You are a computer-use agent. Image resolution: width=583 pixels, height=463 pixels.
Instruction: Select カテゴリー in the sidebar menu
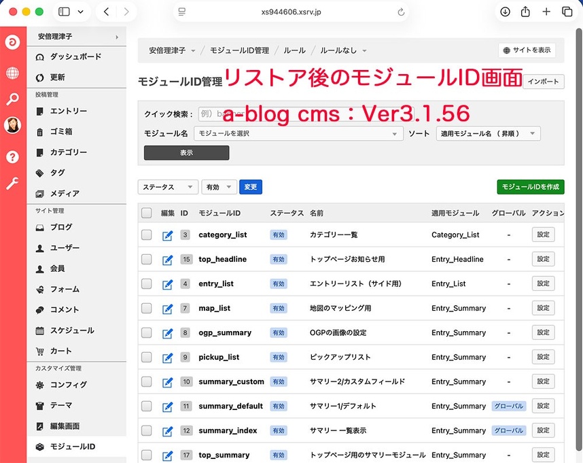(69, 152)
